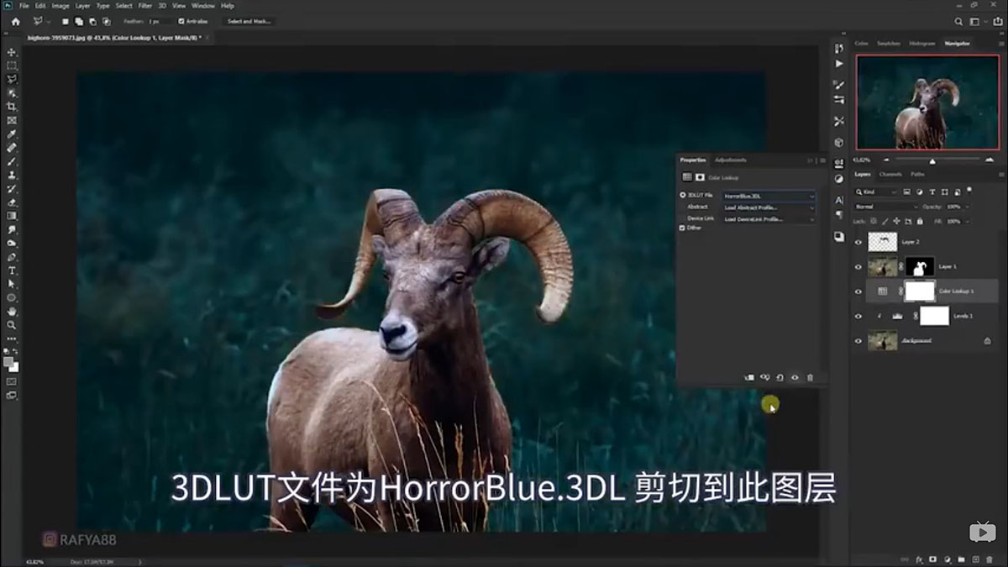Select the Zoom tool in the toolbar
The width and height of the screenshot is (1008, 567).
[12, 326]
